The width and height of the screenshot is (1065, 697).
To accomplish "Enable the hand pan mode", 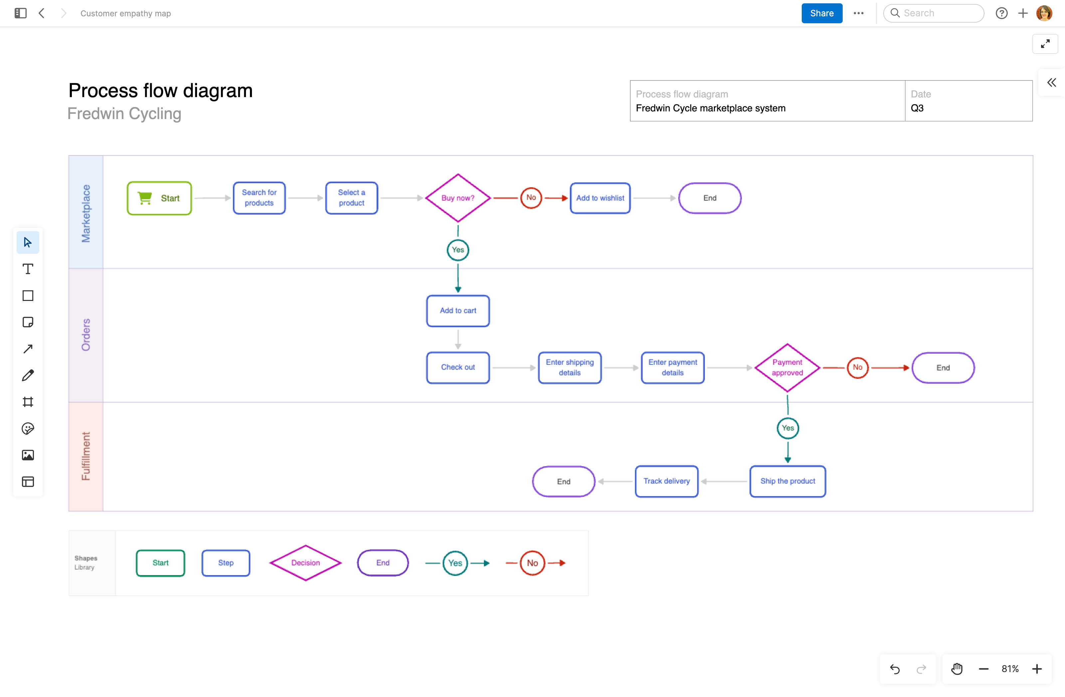I will 957,668.
